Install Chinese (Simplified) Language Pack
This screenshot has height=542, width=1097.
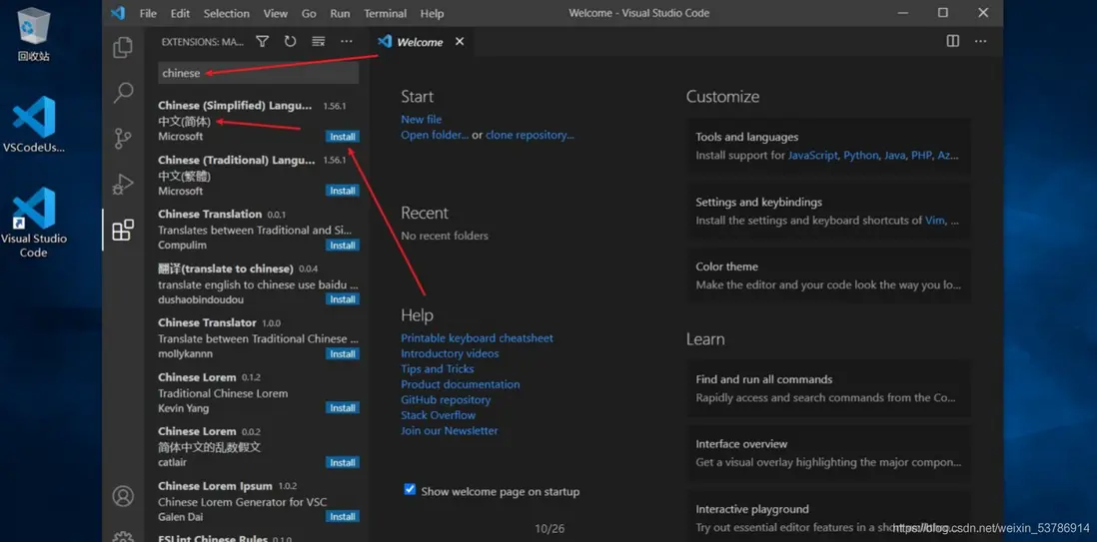click(343, 137)
